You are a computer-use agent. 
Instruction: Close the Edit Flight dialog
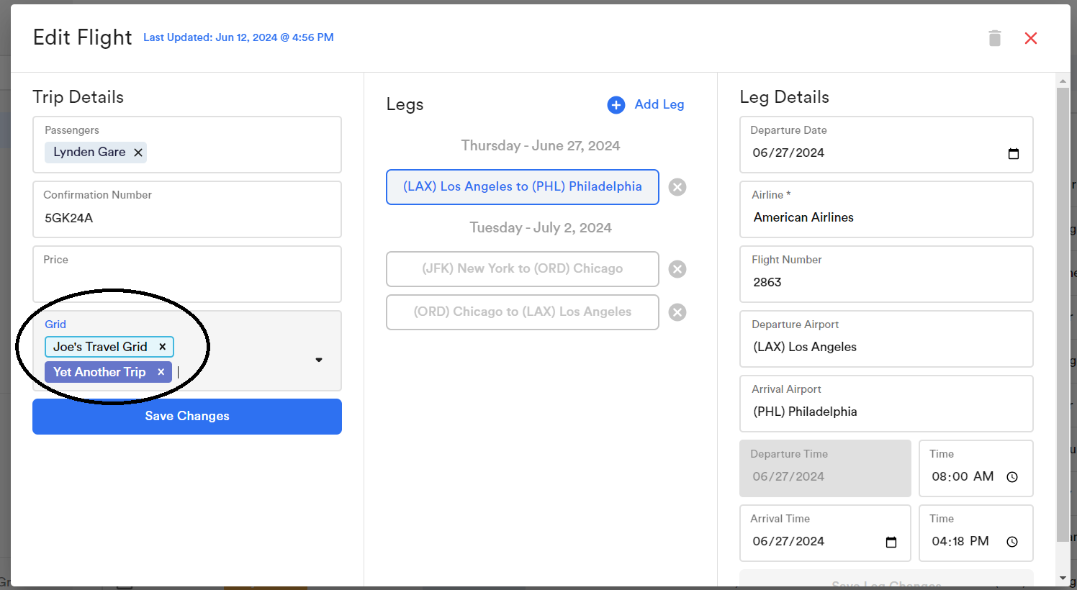coord(1031,38)
